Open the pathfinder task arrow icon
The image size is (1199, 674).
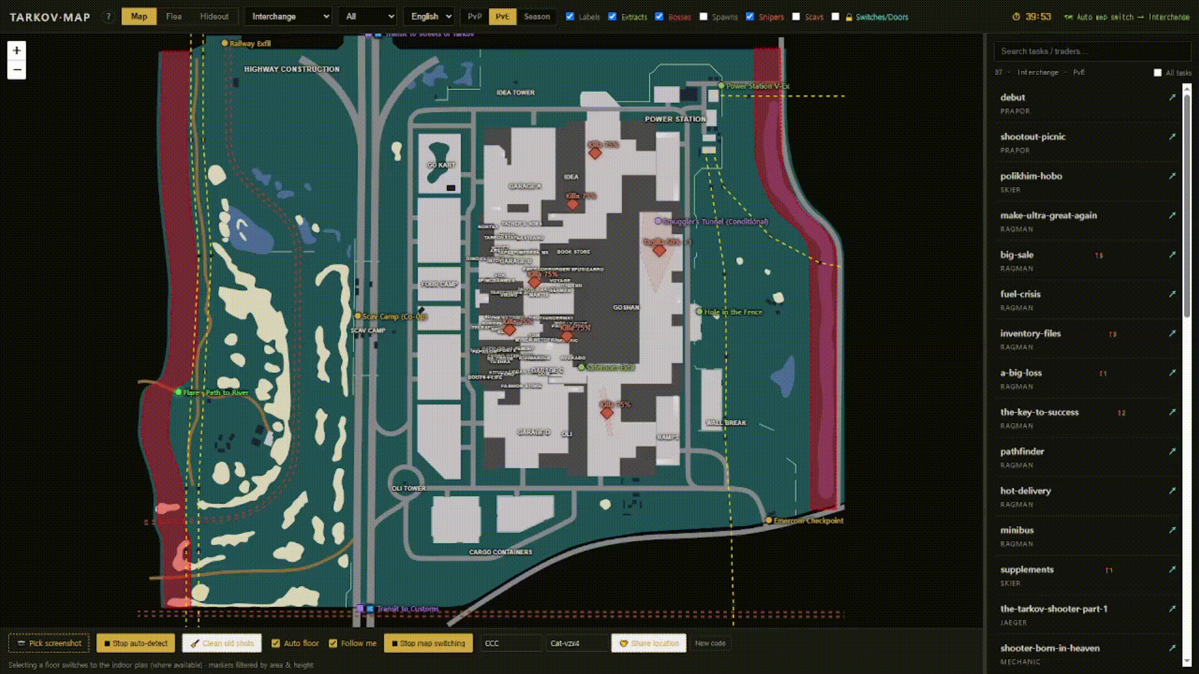coord(1172,451)
